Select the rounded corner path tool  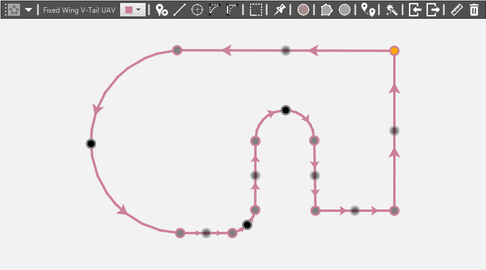click(232, 10)
